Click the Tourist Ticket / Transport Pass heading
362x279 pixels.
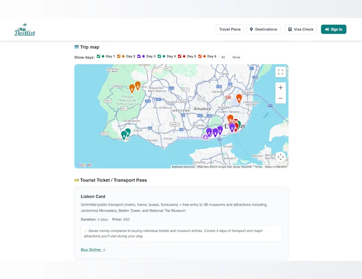[113, 180]
